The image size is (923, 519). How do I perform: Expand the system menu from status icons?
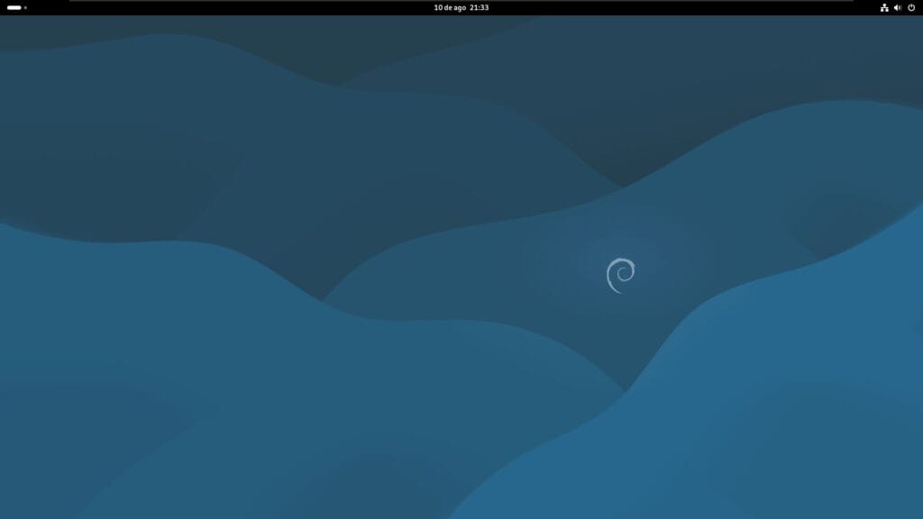click(898, 7)
